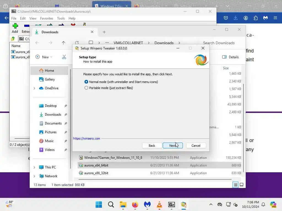The width and height of the screenshot is (282, 211).
Task: Open Firefox from the taskbar
Action: [x=135, y=204]
